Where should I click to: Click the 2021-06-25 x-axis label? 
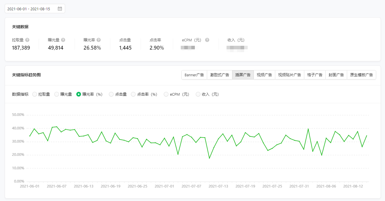[x=138, y=186]
